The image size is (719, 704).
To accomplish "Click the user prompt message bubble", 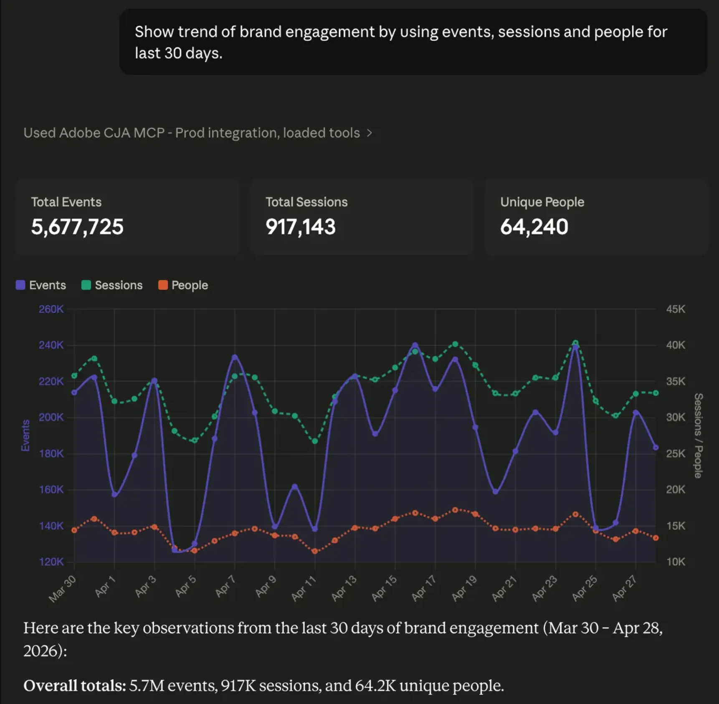I will [413, 42].
